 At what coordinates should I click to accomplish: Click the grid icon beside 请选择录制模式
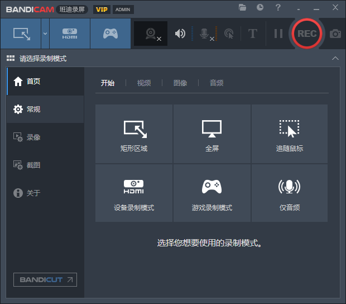(11, 58)
